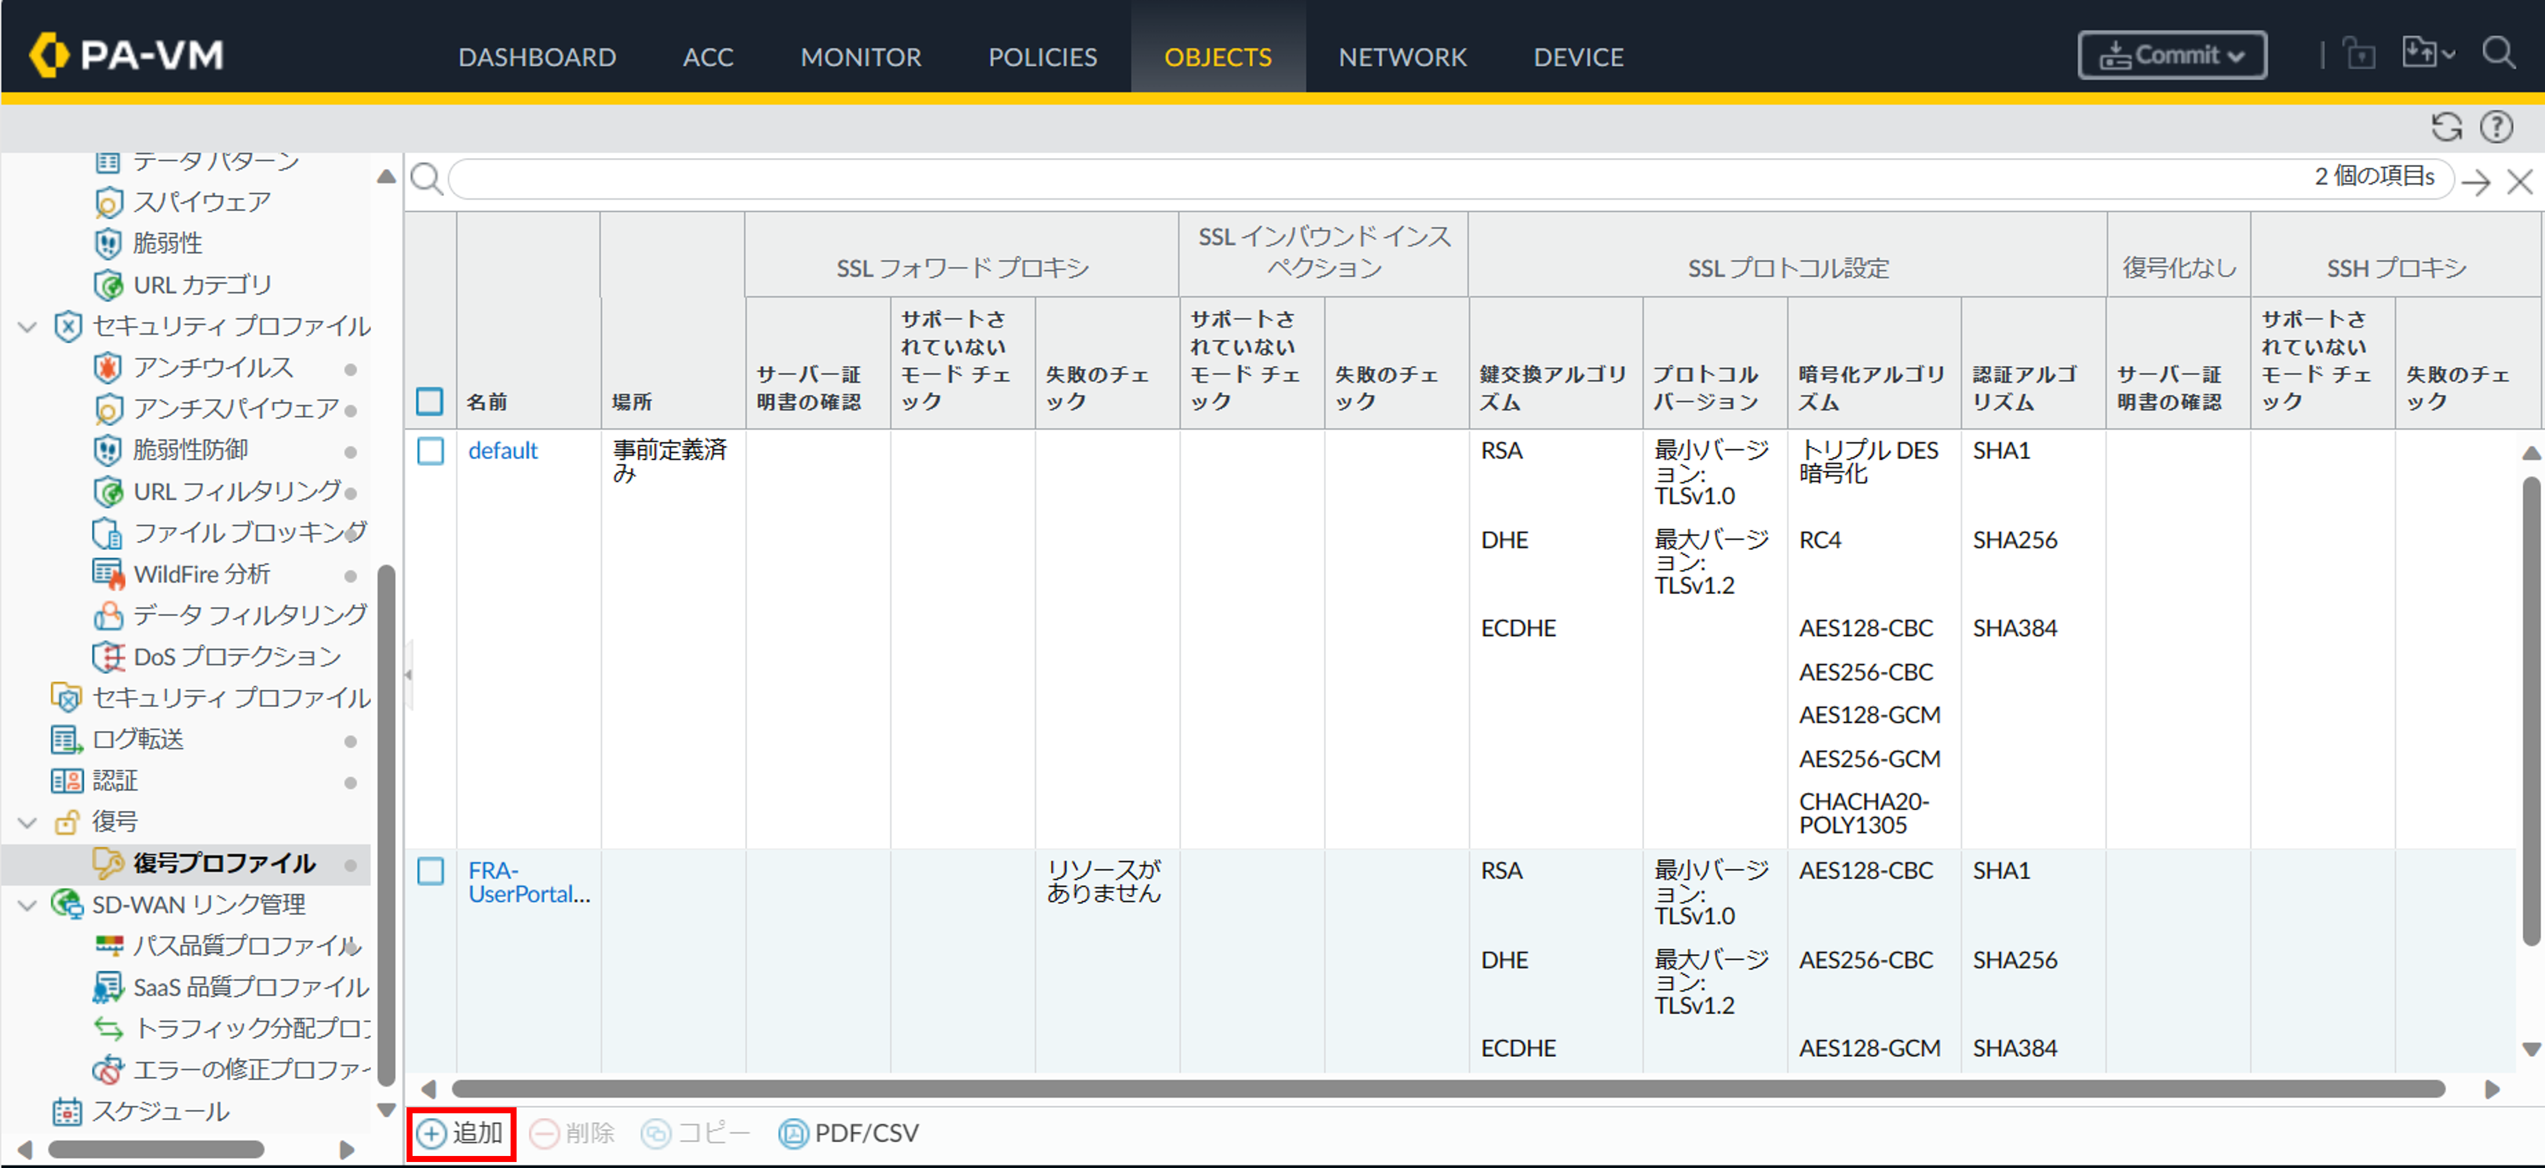Check the default profile row checkbox
This screenshot has width=2545, height=1168.
click(430, 451)
